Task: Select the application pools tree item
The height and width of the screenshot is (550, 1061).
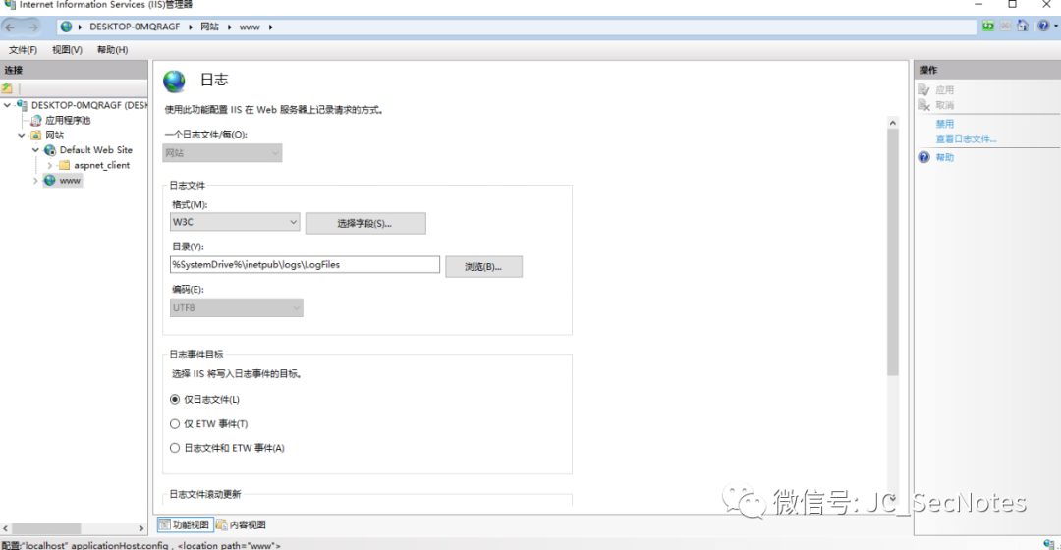Action: pyautogui.click(x=68, y=121)
